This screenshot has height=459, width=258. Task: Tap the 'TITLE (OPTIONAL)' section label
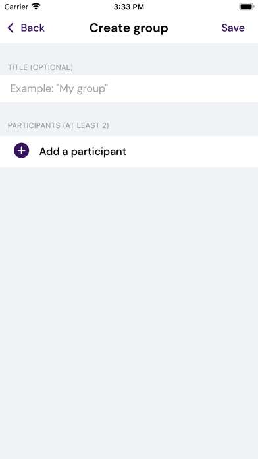(x=40, y=67)
